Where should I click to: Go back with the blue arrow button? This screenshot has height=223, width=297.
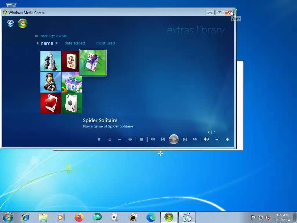[10, 23]
